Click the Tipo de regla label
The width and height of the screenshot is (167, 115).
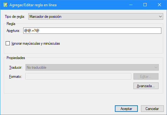[15, 17]
